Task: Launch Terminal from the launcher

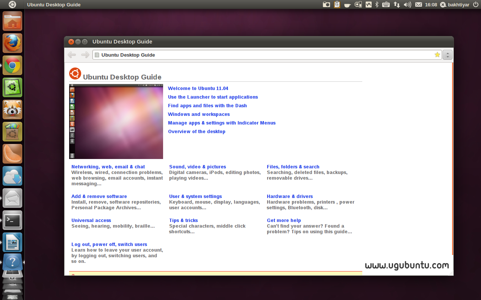Action: tap(12, 220)
